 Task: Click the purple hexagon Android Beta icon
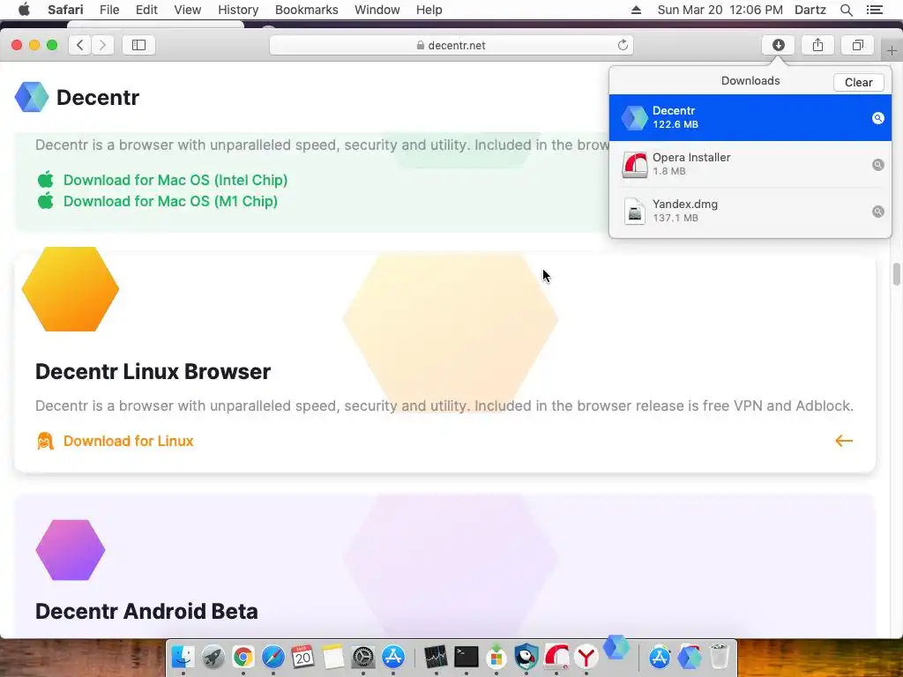coord(71,550)
